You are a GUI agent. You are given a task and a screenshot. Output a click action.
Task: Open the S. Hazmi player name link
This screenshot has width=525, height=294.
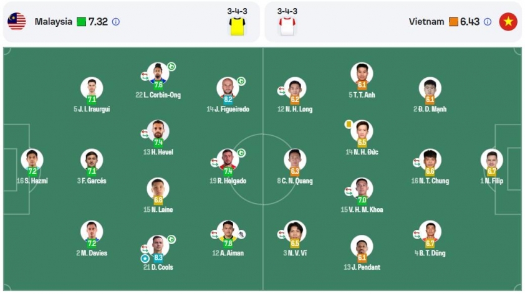pos(32,181)
